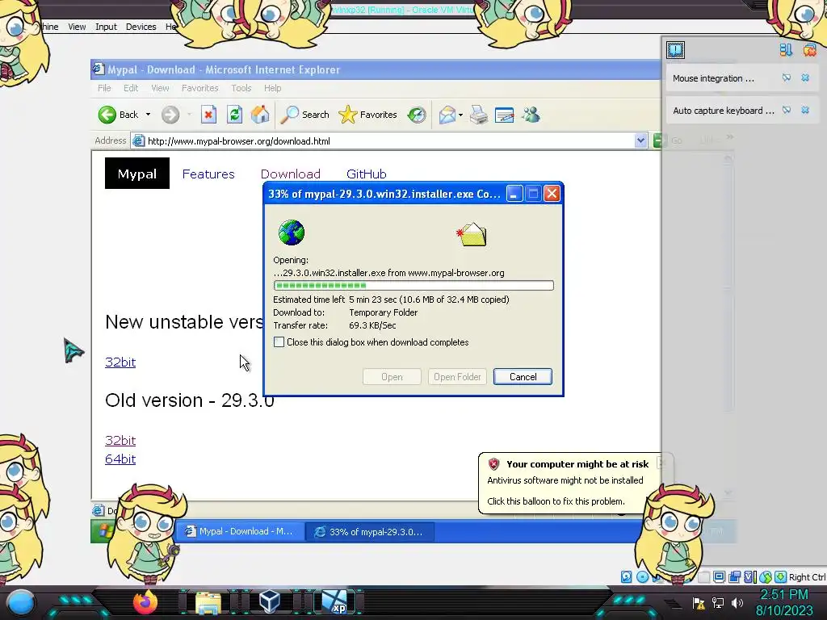
Task: Open VirtualBox Input menu
Action: click(x=106, y=27)
